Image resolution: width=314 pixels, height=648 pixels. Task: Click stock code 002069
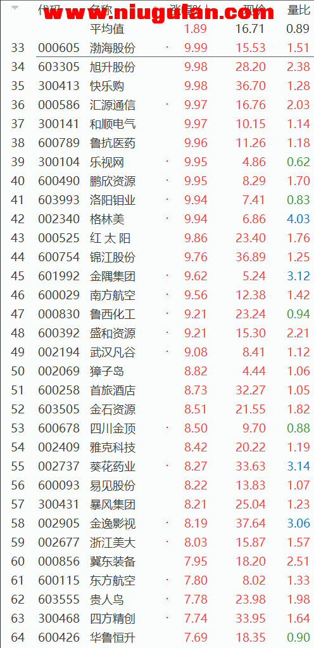coord(59,371)
